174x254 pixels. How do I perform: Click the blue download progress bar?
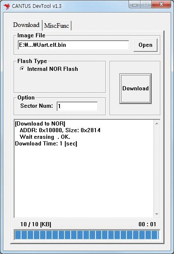tap(87, 235)
